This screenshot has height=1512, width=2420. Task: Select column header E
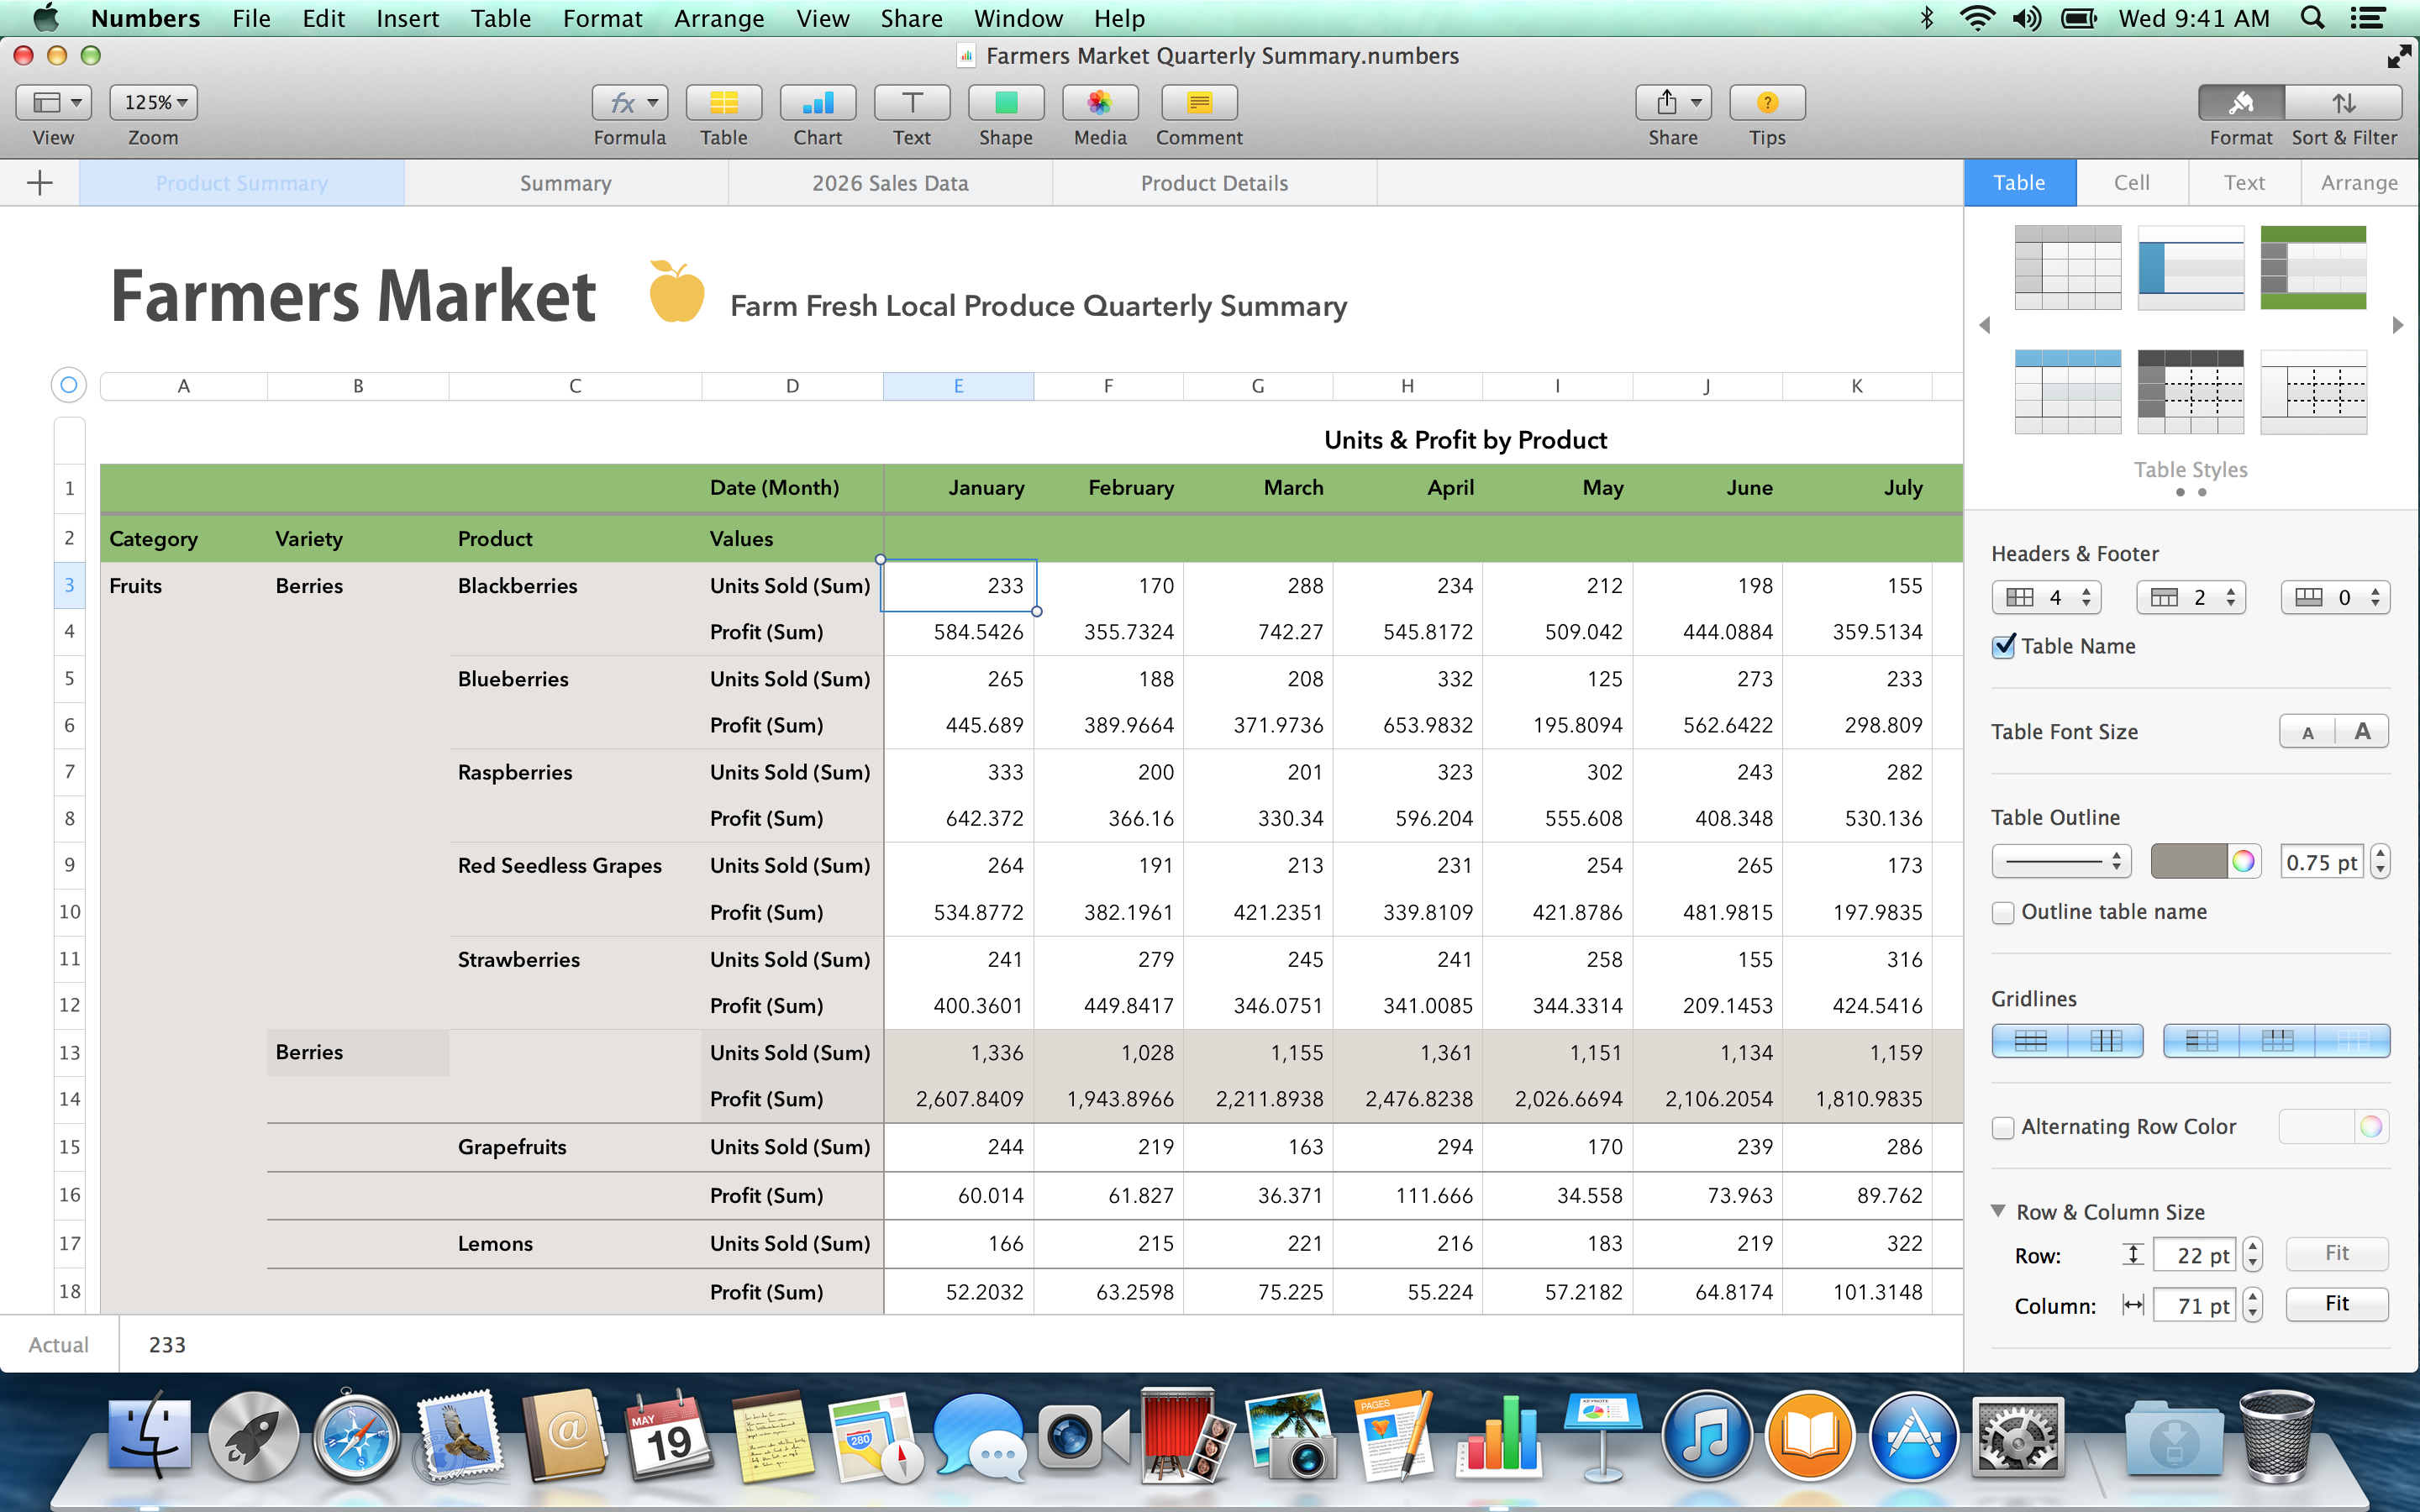point(958,386)
